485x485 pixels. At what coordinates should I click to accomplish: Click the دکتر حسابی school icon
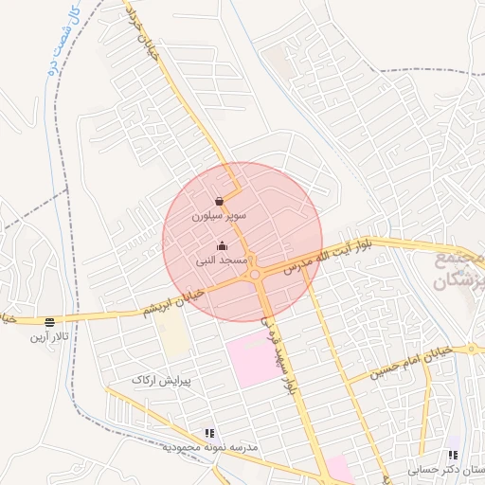tap(453, 455)
